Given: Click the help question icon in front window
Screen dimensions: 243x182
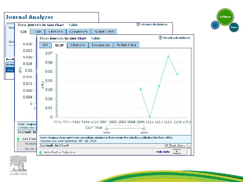Looking at the screenshot, I should [160, 38].
